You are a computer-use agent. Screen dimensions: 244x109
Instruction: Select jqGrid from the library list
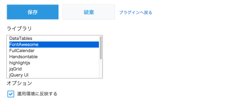coord(16,69)
